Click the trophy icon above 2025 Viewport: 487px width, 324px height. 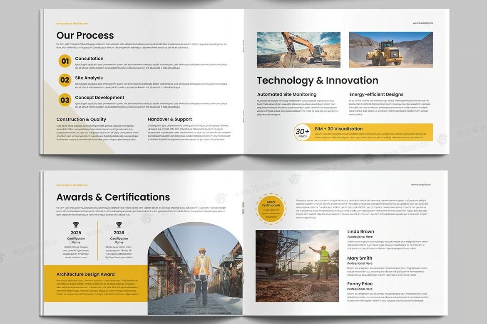[x=76, y=225]
